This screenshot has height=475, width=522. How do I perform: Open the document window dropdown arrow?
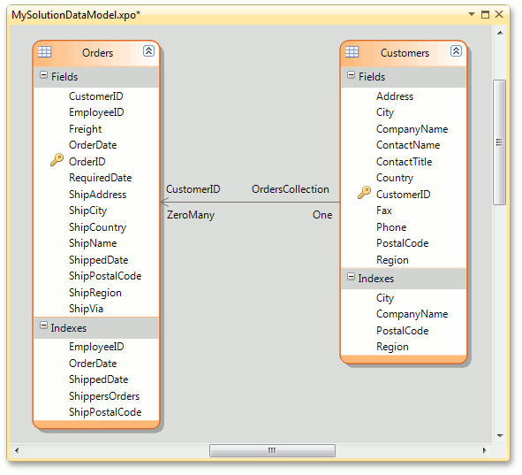tap(472, 14)
